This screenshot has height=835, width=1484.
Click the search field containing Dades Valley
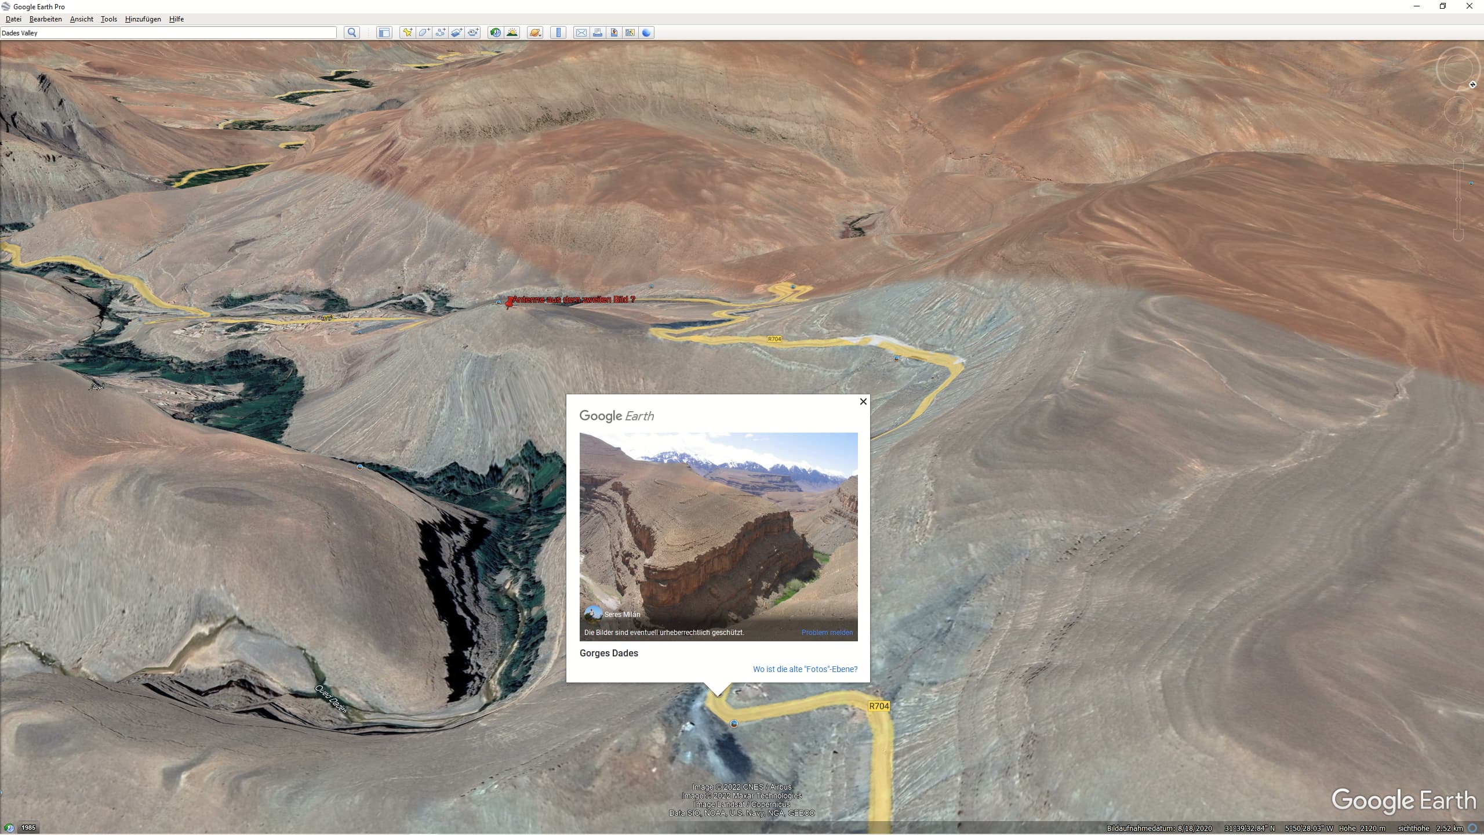168,33
